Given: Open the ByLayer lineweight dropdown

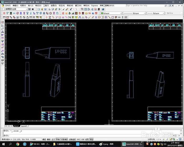Looking at the screenshot, I should (x=156, y=13).
